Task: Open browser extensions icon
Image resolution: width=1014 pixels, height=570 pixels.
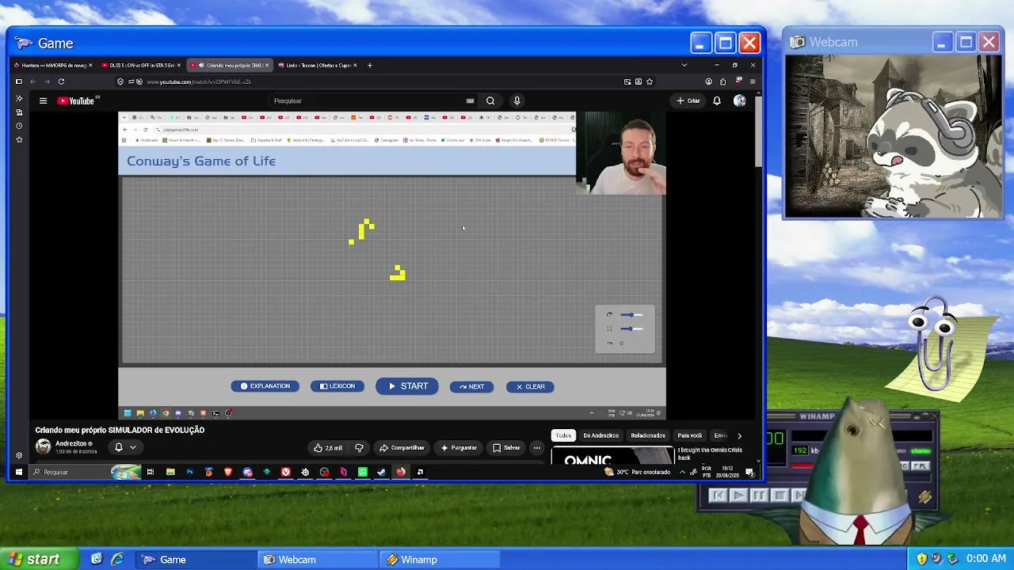Action: coord(722,82)
